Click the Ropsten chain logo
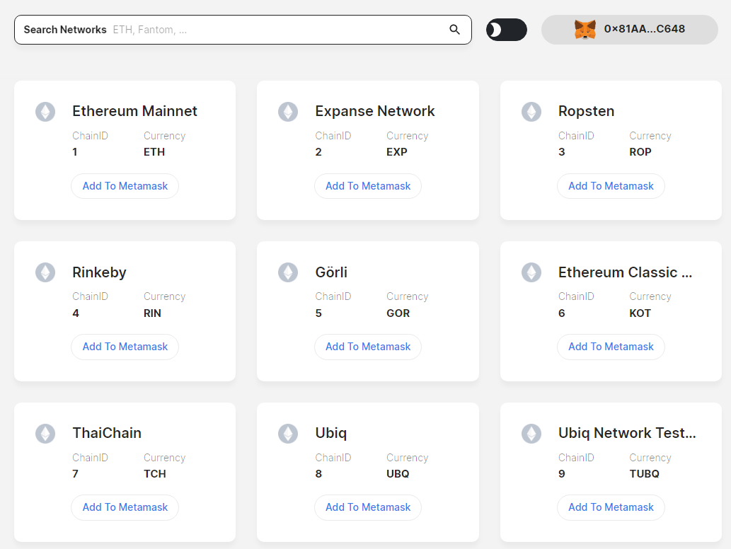This screenshot has height=549, width=731. 531,112
